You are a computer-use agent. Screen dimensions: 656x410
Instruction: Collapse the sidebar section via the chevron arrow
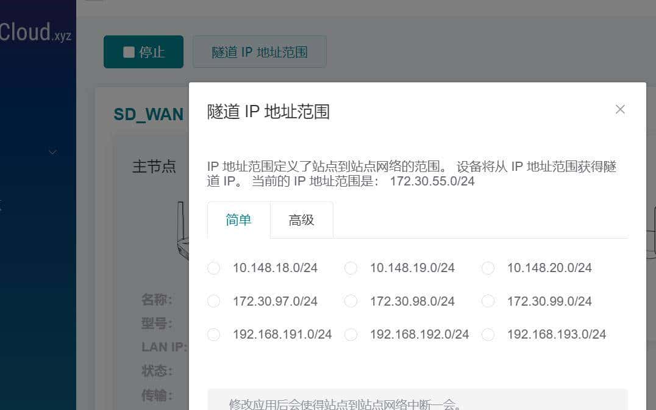tap(52, 152)
